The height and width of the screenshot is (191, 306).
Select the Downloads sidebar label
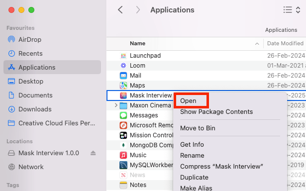coord(35,109)
